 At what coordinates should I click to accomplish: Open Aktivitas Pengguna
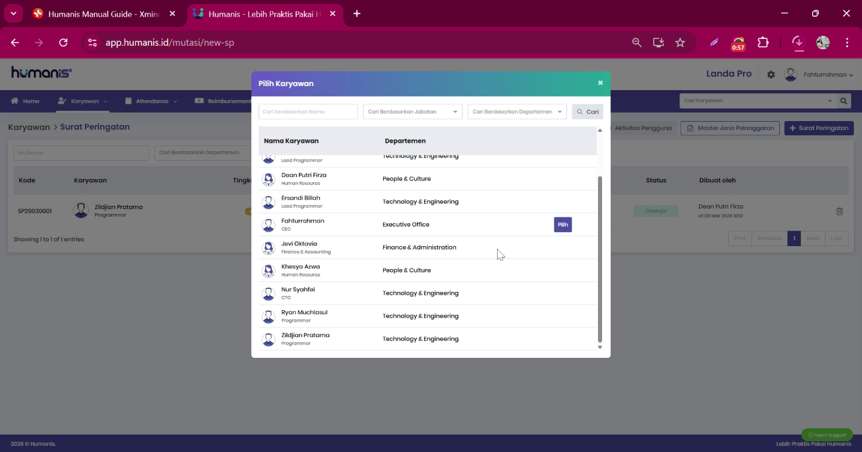(642, 128)
